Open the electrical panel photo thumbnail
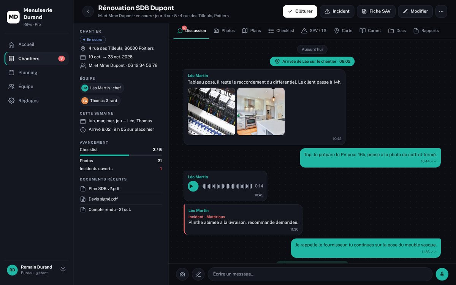 tap(211, 111)
